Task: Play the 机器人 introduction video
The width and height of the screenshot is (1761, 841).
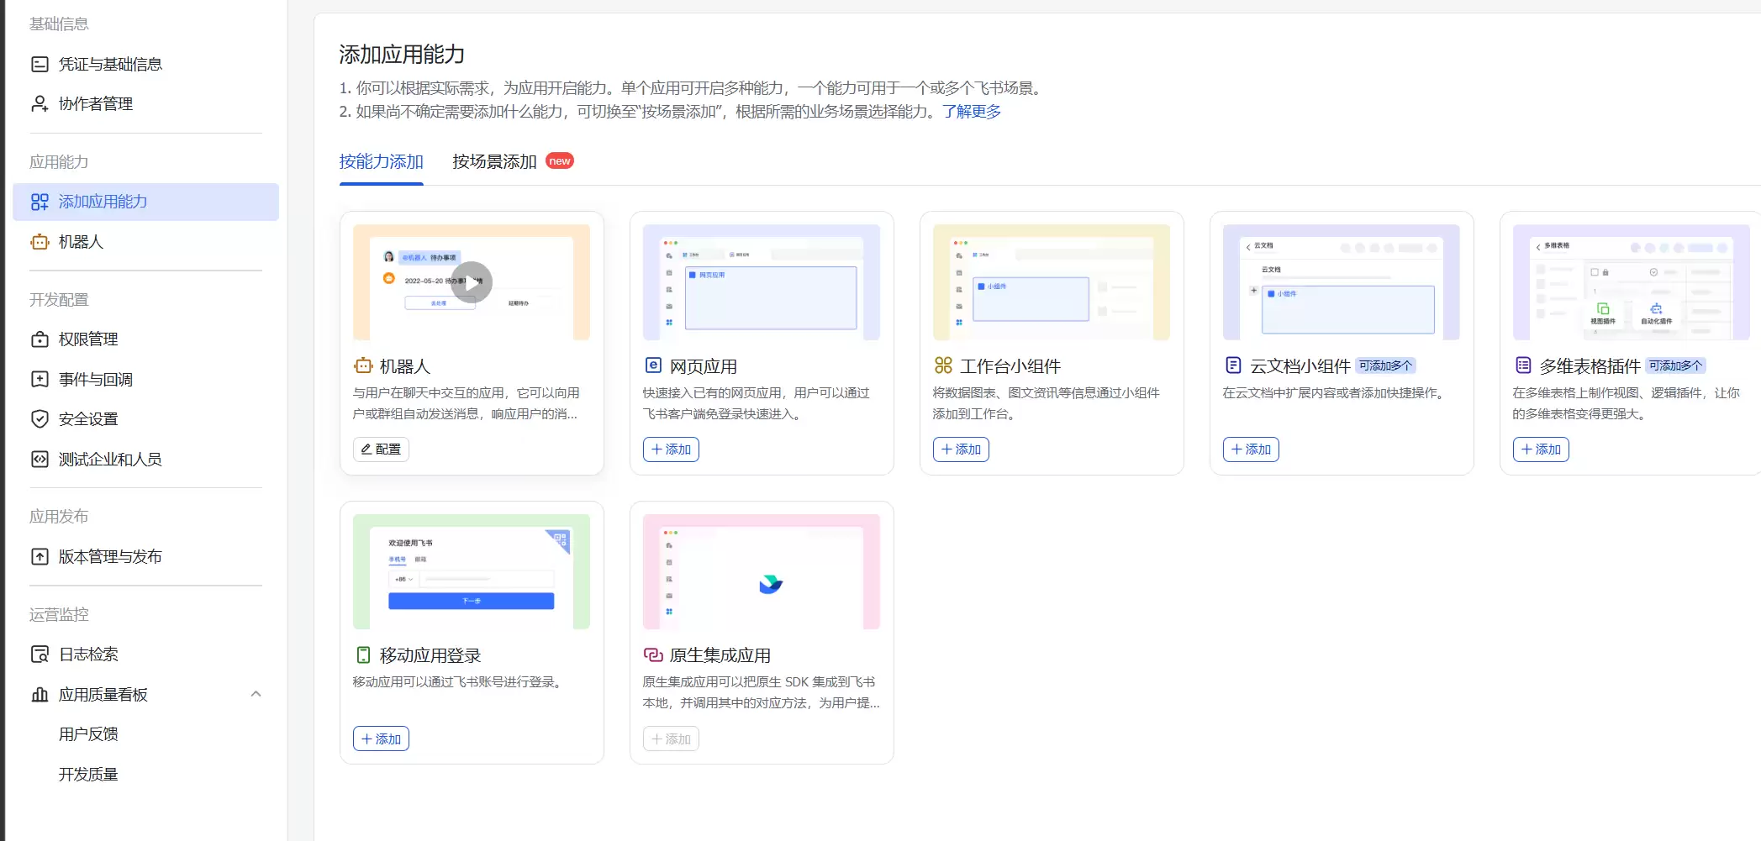Action: coord(472,281)
